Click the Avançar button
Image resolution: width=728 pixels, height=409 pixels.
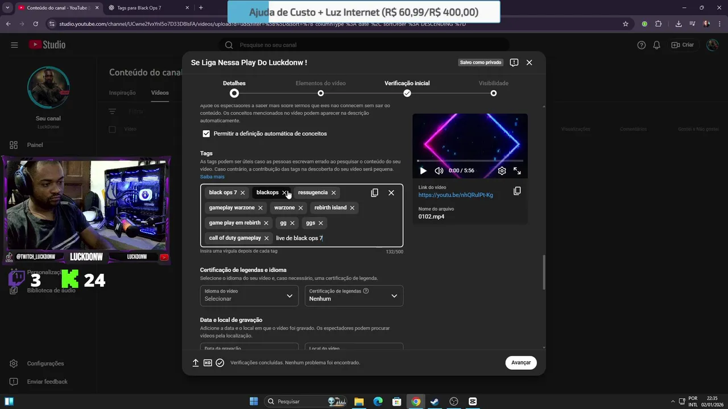[521, 362]
